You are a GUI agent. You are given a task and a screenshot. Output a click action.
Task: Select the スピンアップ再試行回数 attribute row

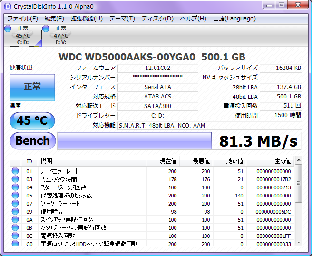click(152, 220)
